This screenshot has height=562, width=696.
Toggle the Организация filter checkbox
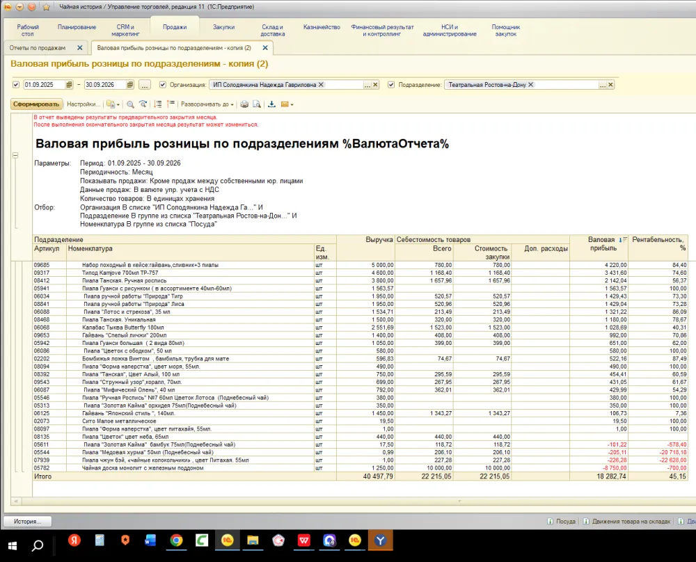pyautogui.click(x=162, y=85)
